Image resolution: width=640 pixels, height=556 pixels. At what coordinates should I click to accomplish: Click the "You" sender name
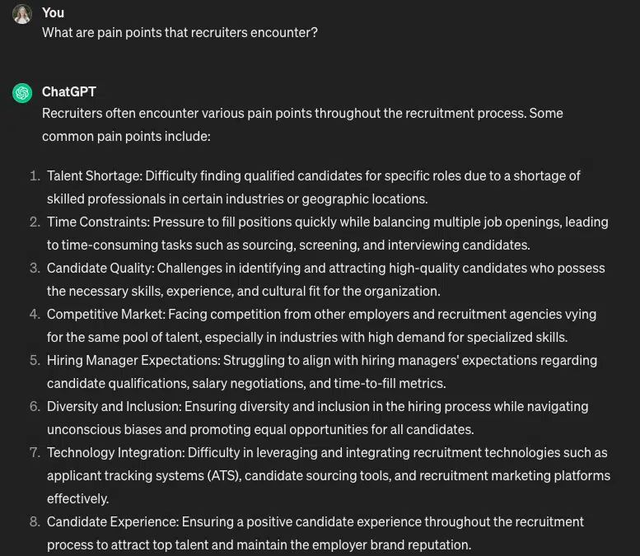(x=53, y=12)
